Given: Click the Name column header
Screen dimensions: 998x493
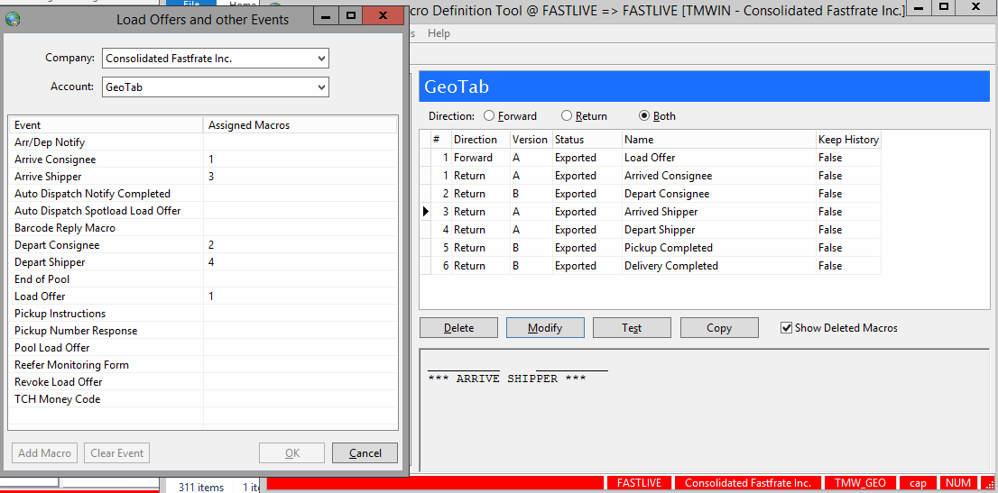Looking at the screenshot, I should click(718, 140).
